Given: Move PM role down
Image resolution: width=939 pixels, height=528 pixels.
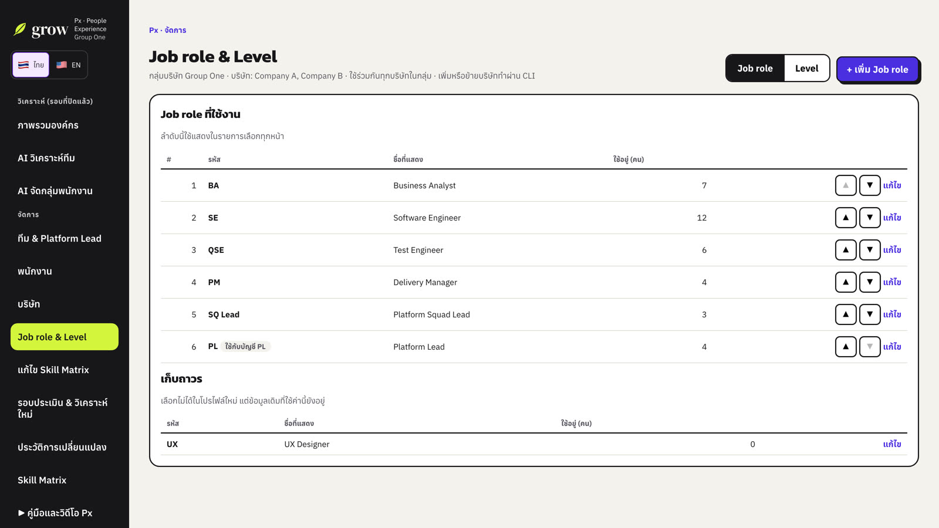Looking at the screenshot, I should [870, 282].
